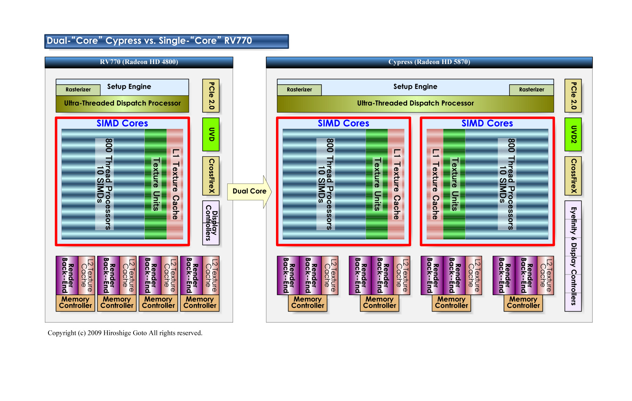Click the leftmost Memory Controller in RV770
The width and height of the screenshot is (632, 401).
[x=75, y=303]
